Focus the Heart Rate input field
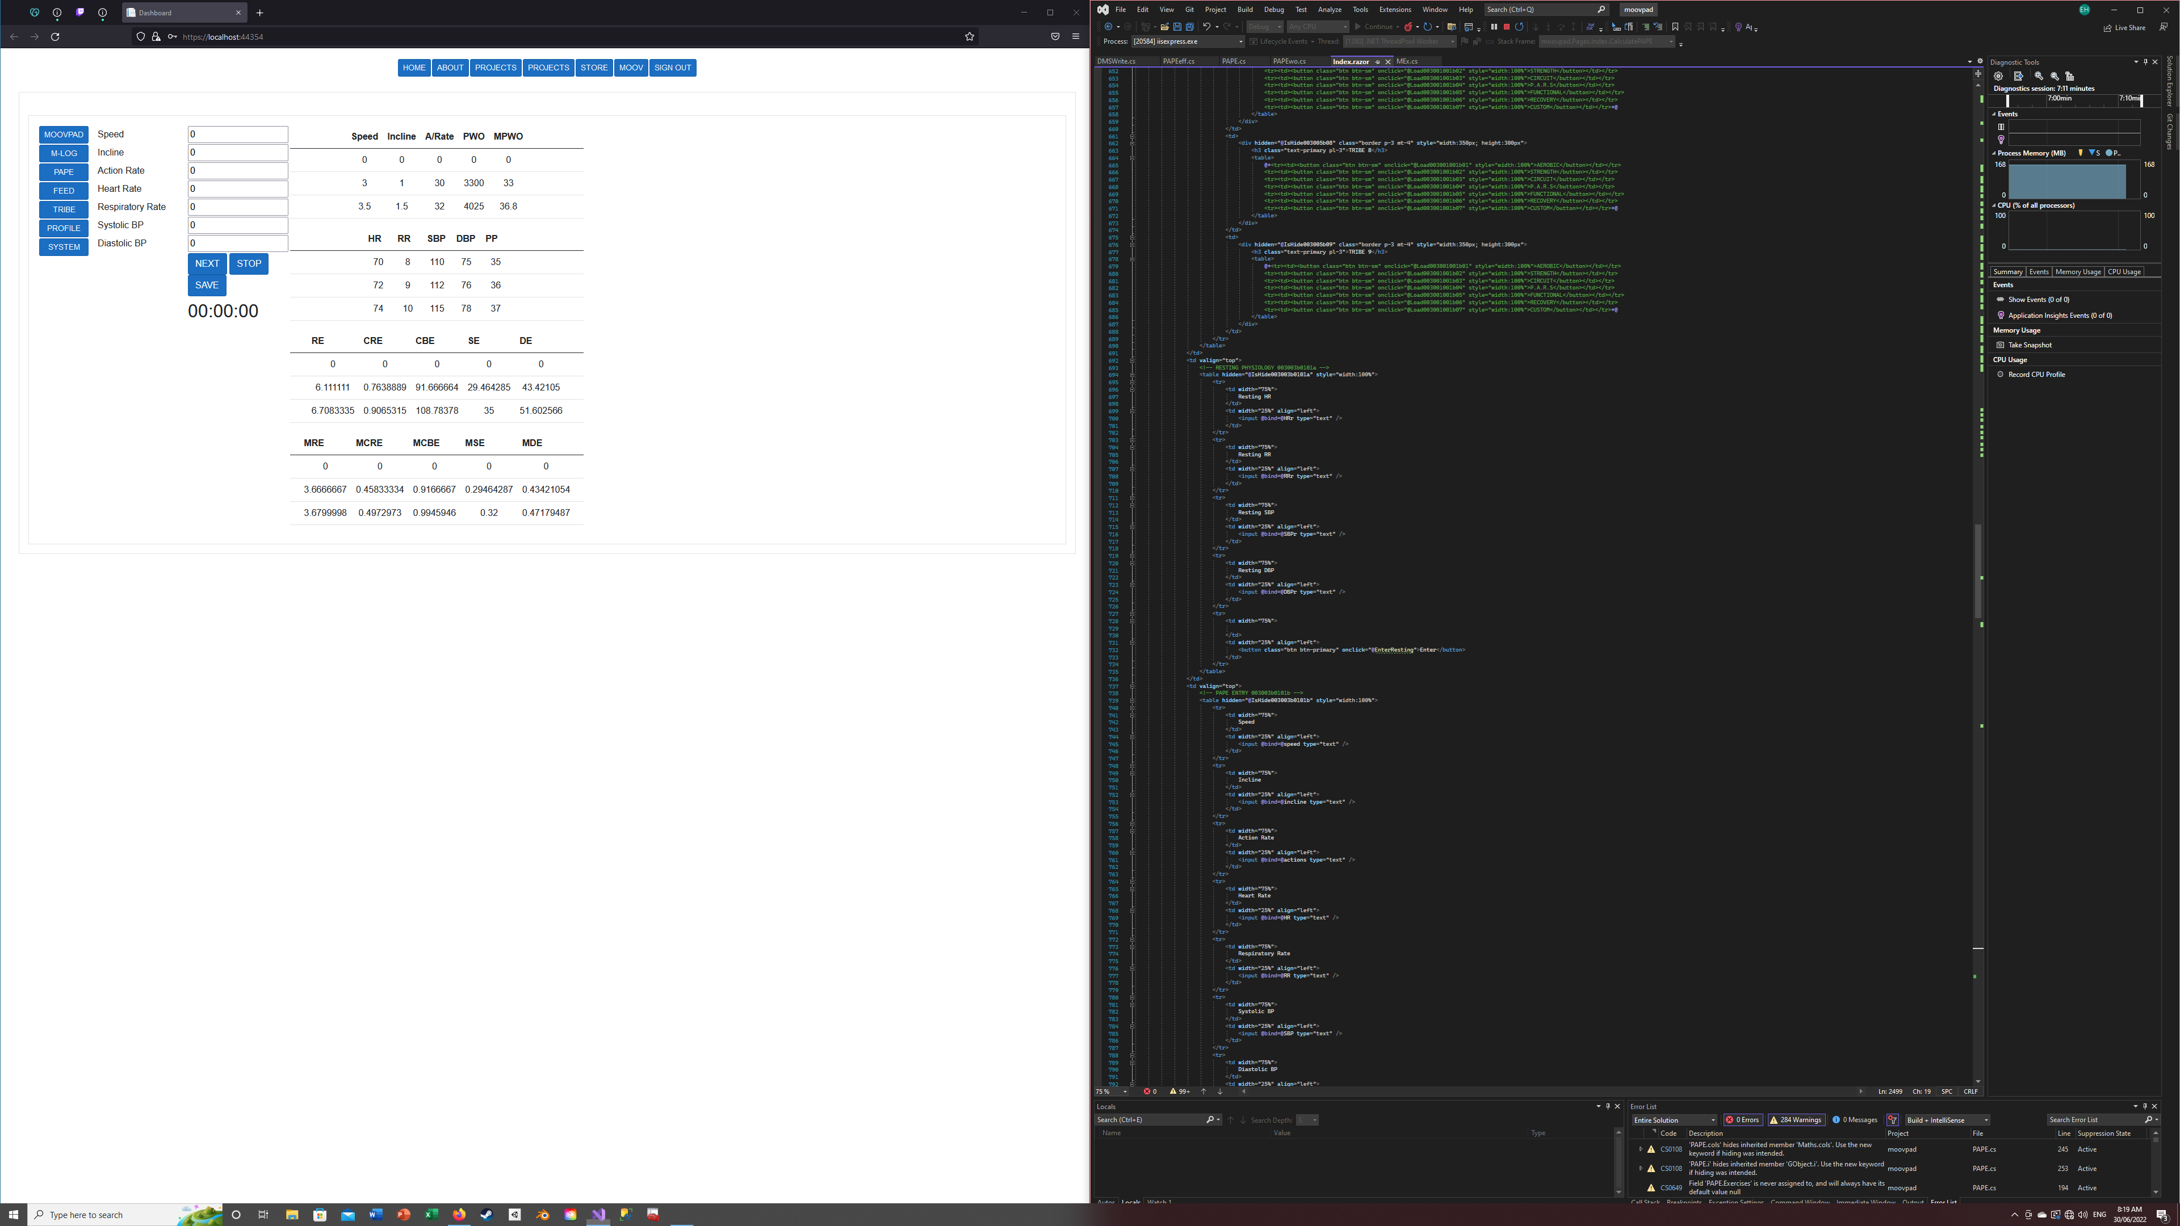The height and width of the screenshot is (1226, 2180). click(x=238, y=188)
